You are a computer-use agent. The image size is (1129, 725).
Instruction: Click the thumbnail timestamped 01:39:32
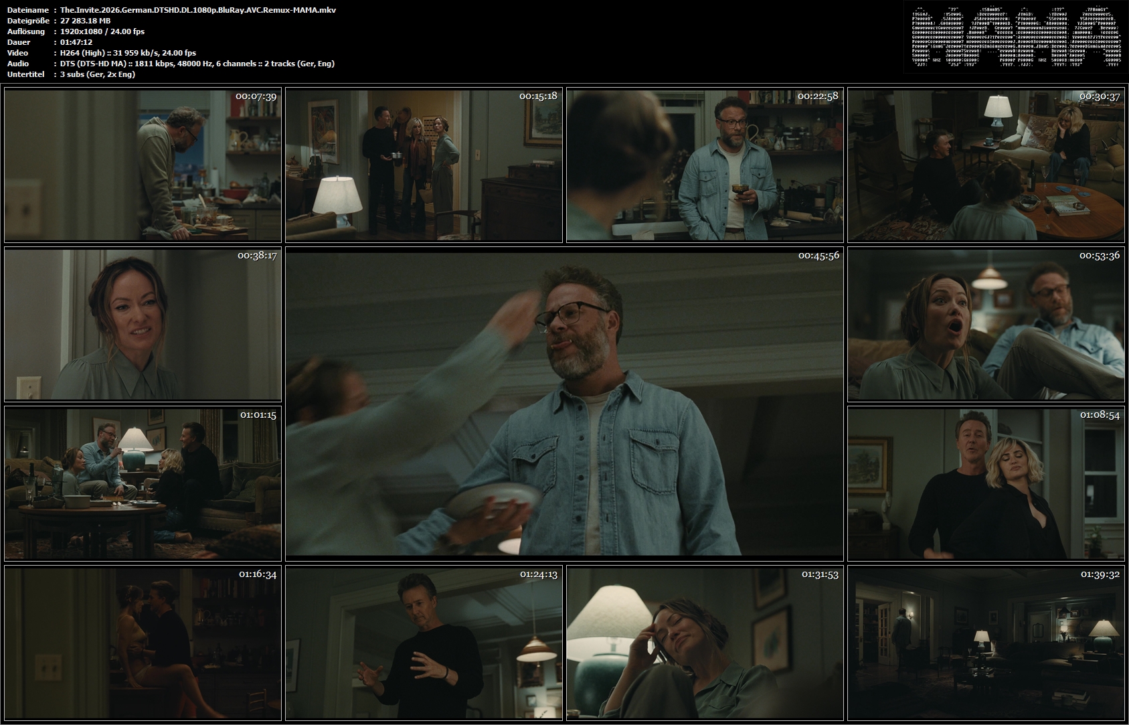pyautogui.click(x=986, y=643)
